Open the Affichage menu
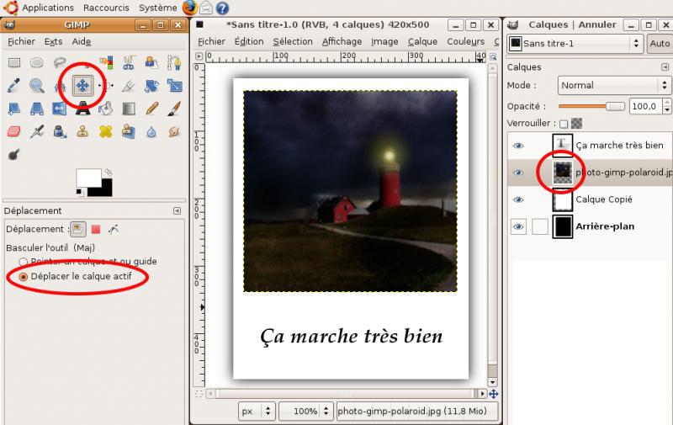Screen dimensions: 673x425 coord(342,41)
